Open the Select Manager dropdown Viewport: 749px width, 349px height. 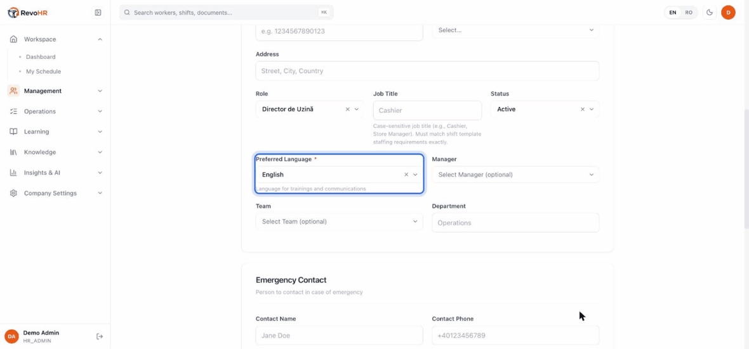point(515,175)
